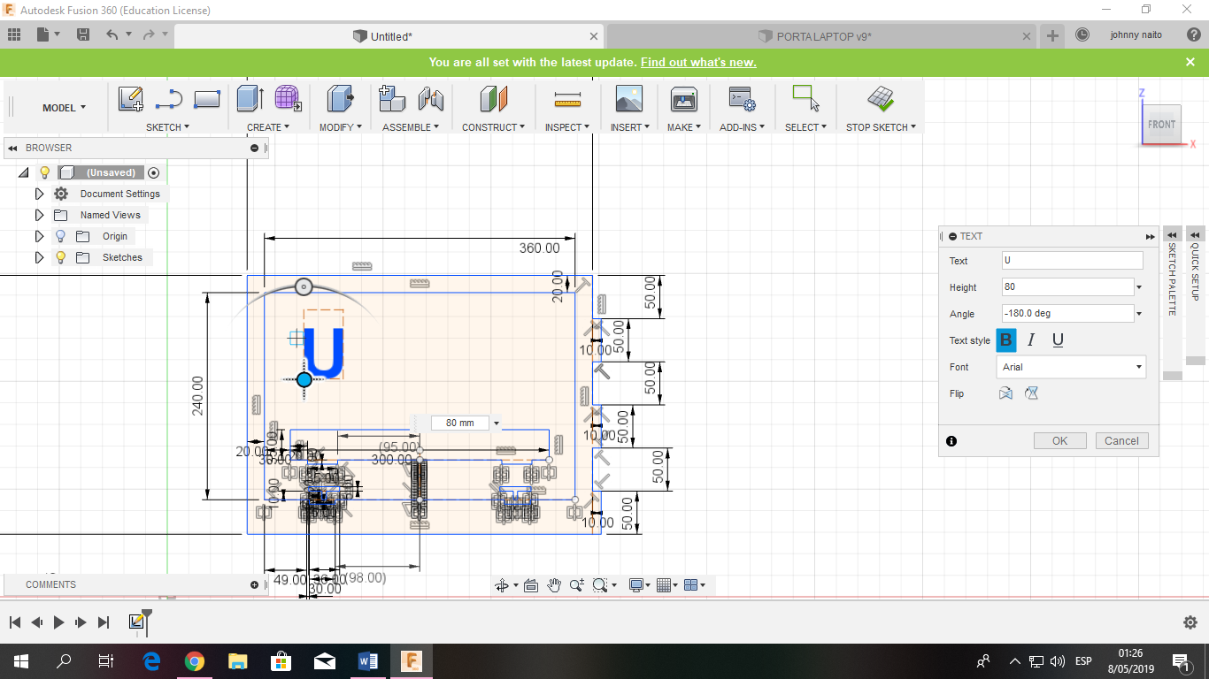Click the FRONT face of the view cube
This screenshot has width=1209, height=679.
coord(1161,125)
